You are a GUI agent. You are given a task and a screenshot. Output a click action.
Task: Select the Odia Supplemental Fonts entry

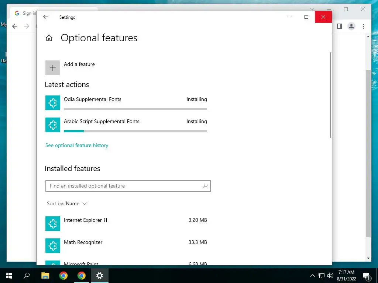click(x=126, y=103)
